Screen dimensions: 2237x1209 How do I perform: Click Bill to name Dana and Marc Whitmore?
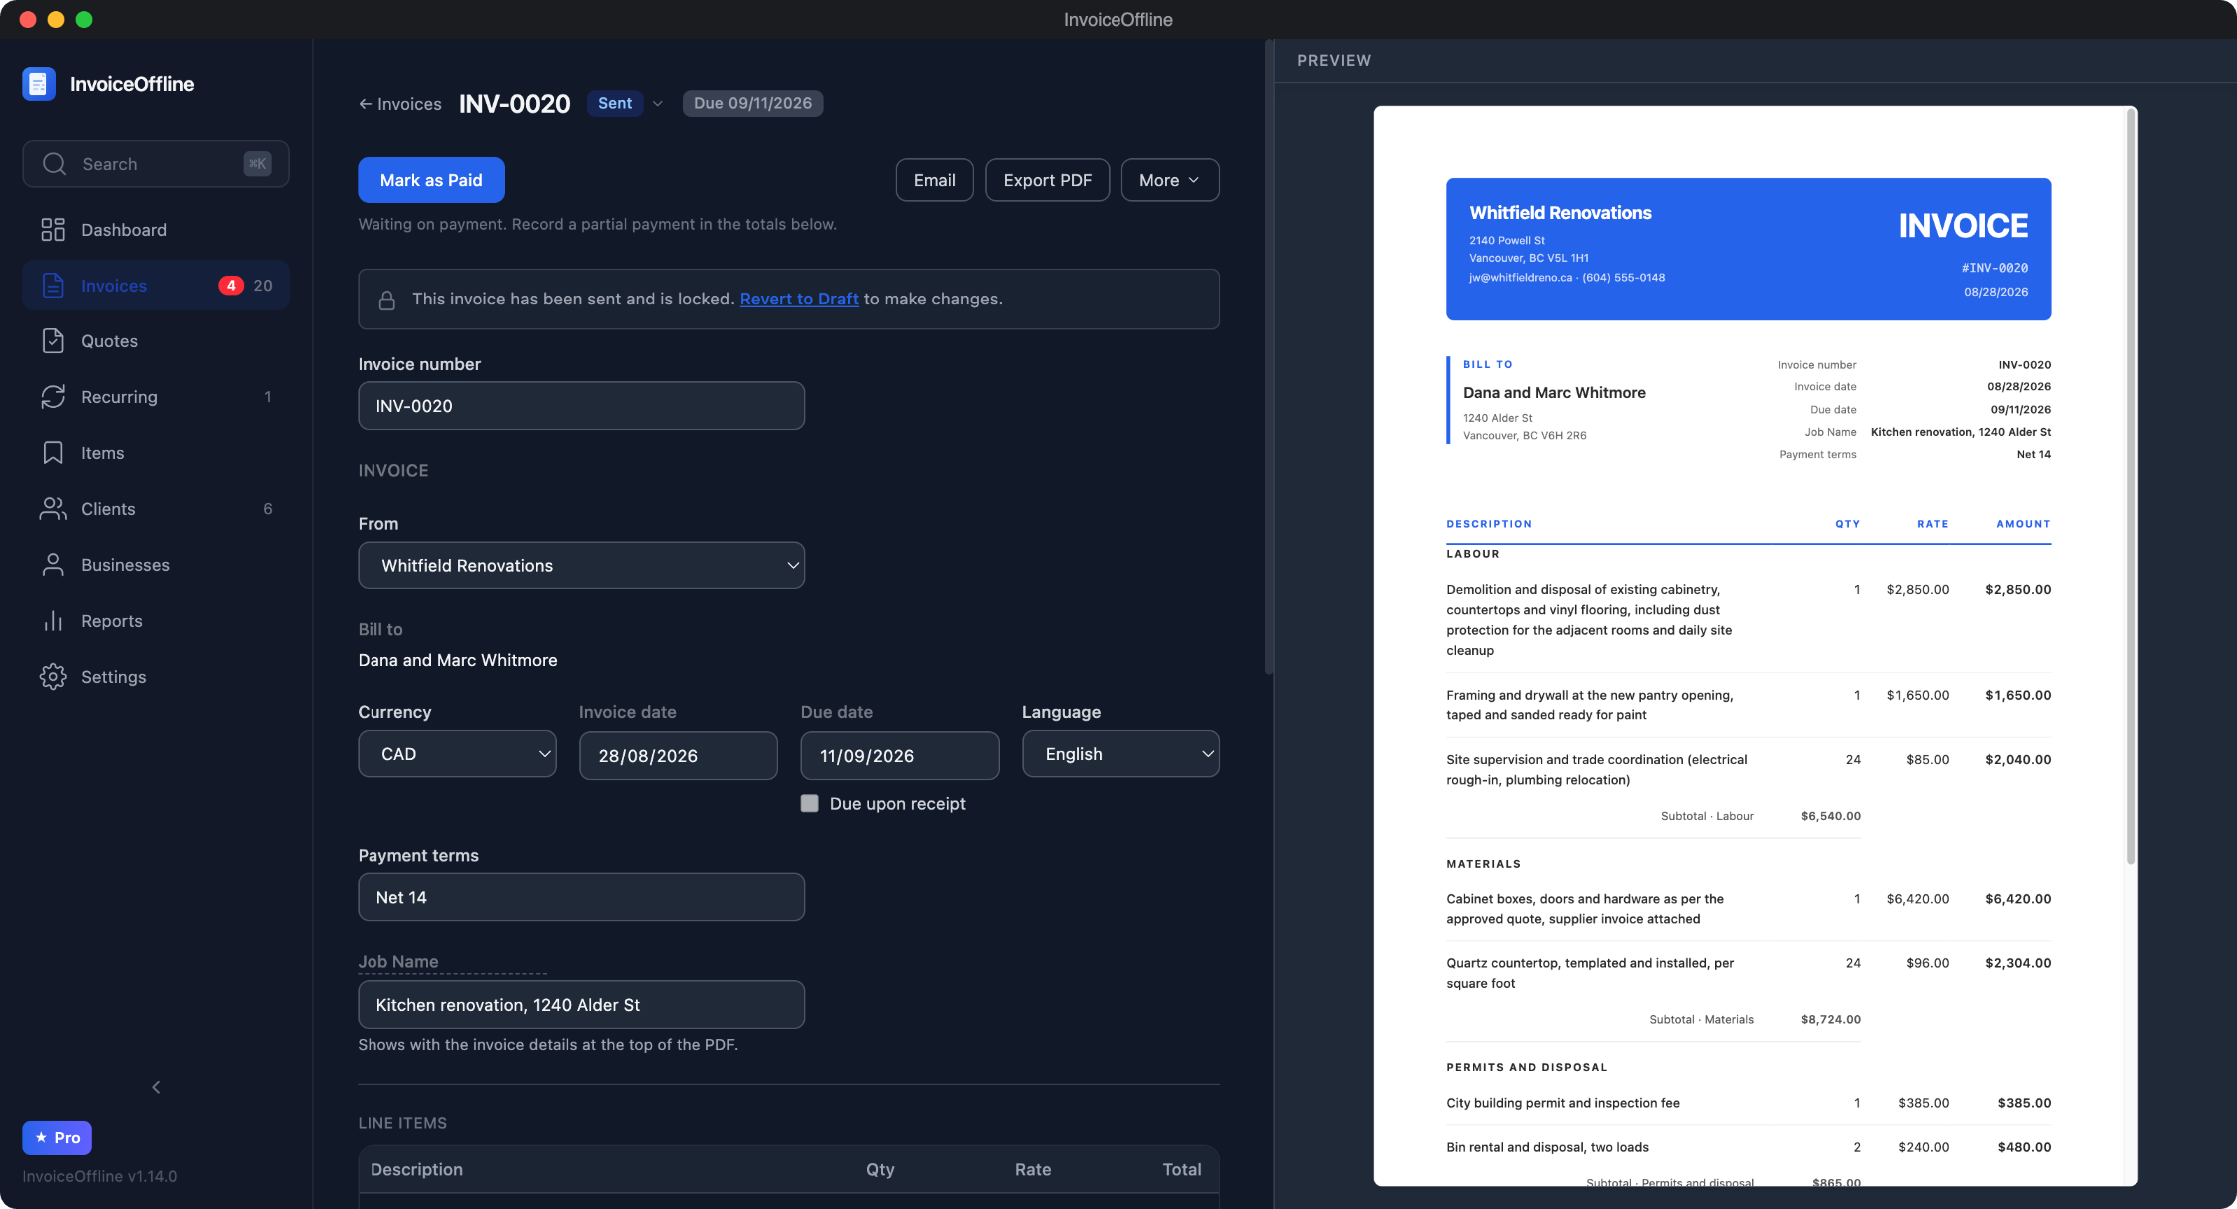click(x=458, y=661)
